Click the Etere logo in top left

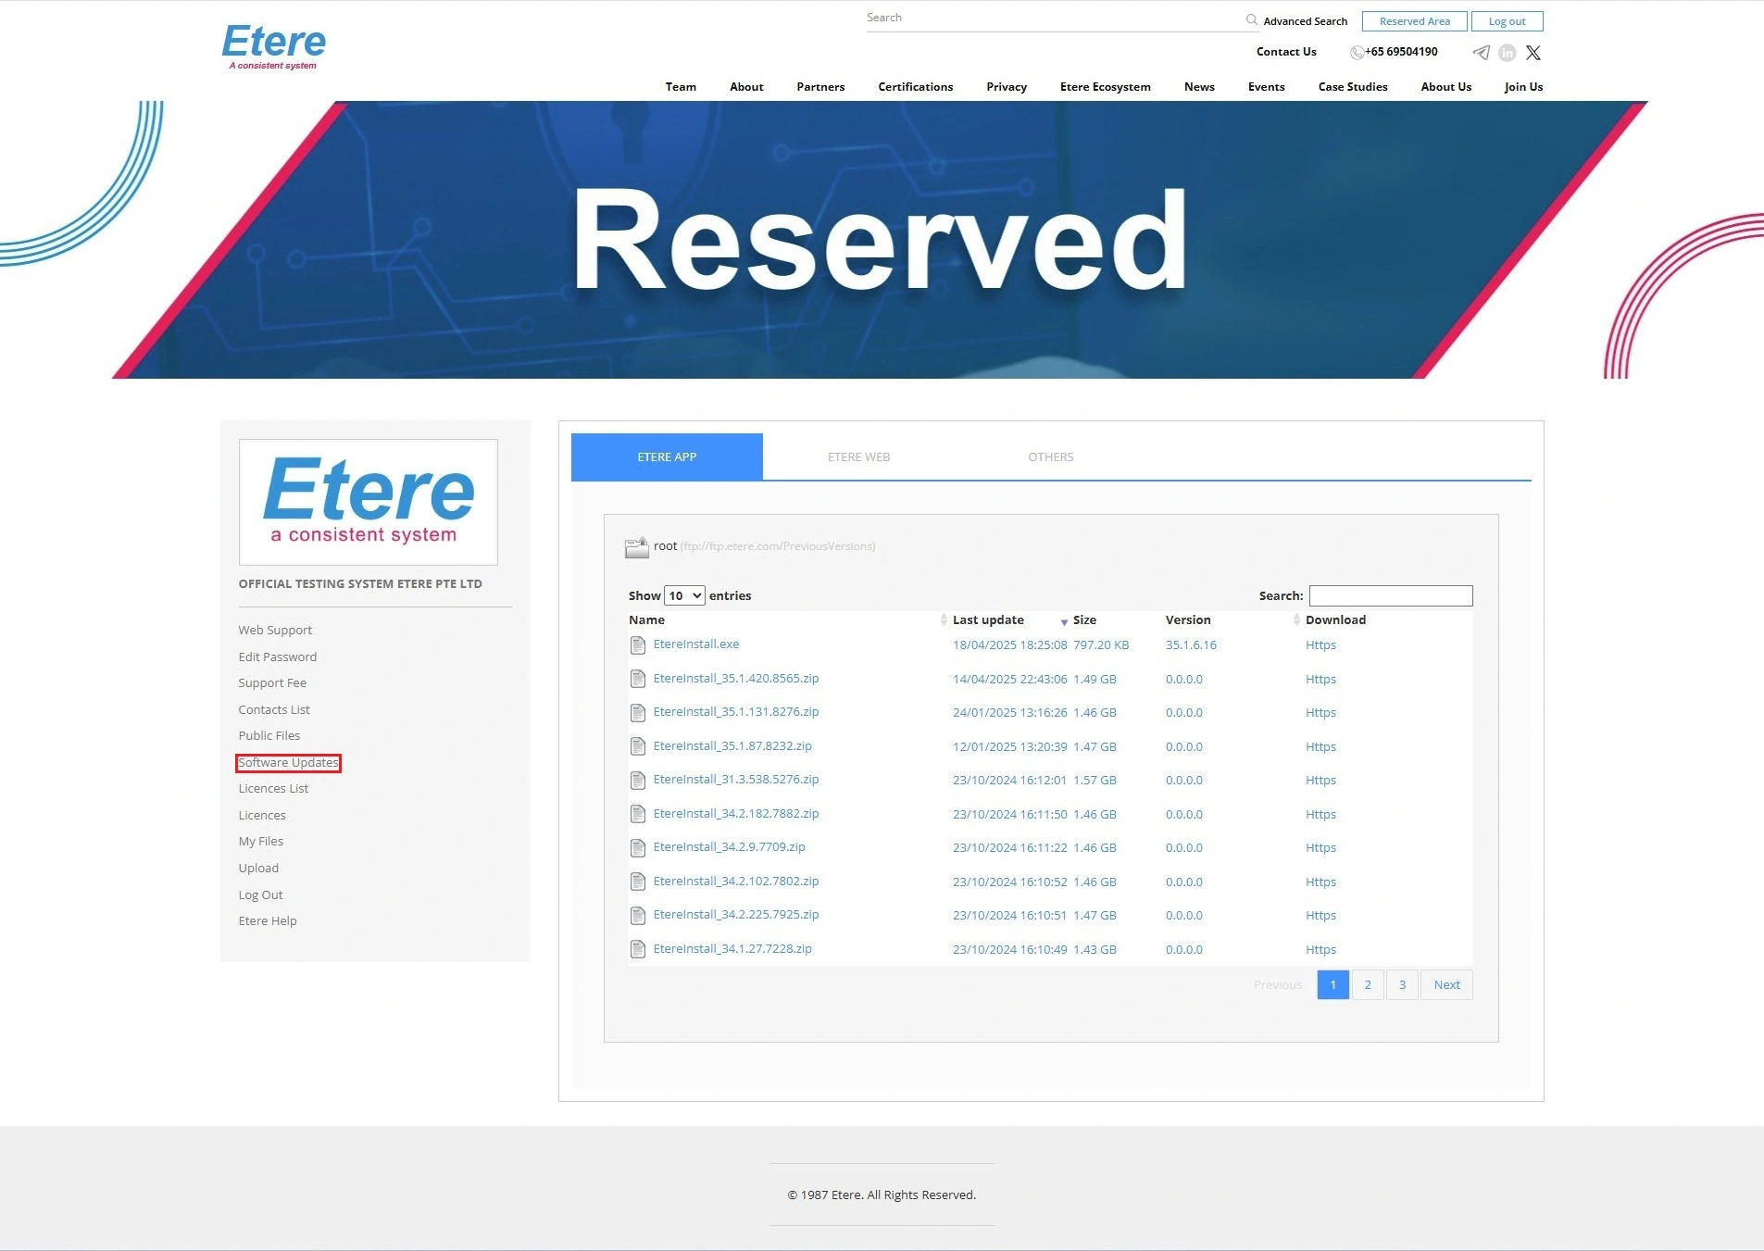[x=274, y=46]
